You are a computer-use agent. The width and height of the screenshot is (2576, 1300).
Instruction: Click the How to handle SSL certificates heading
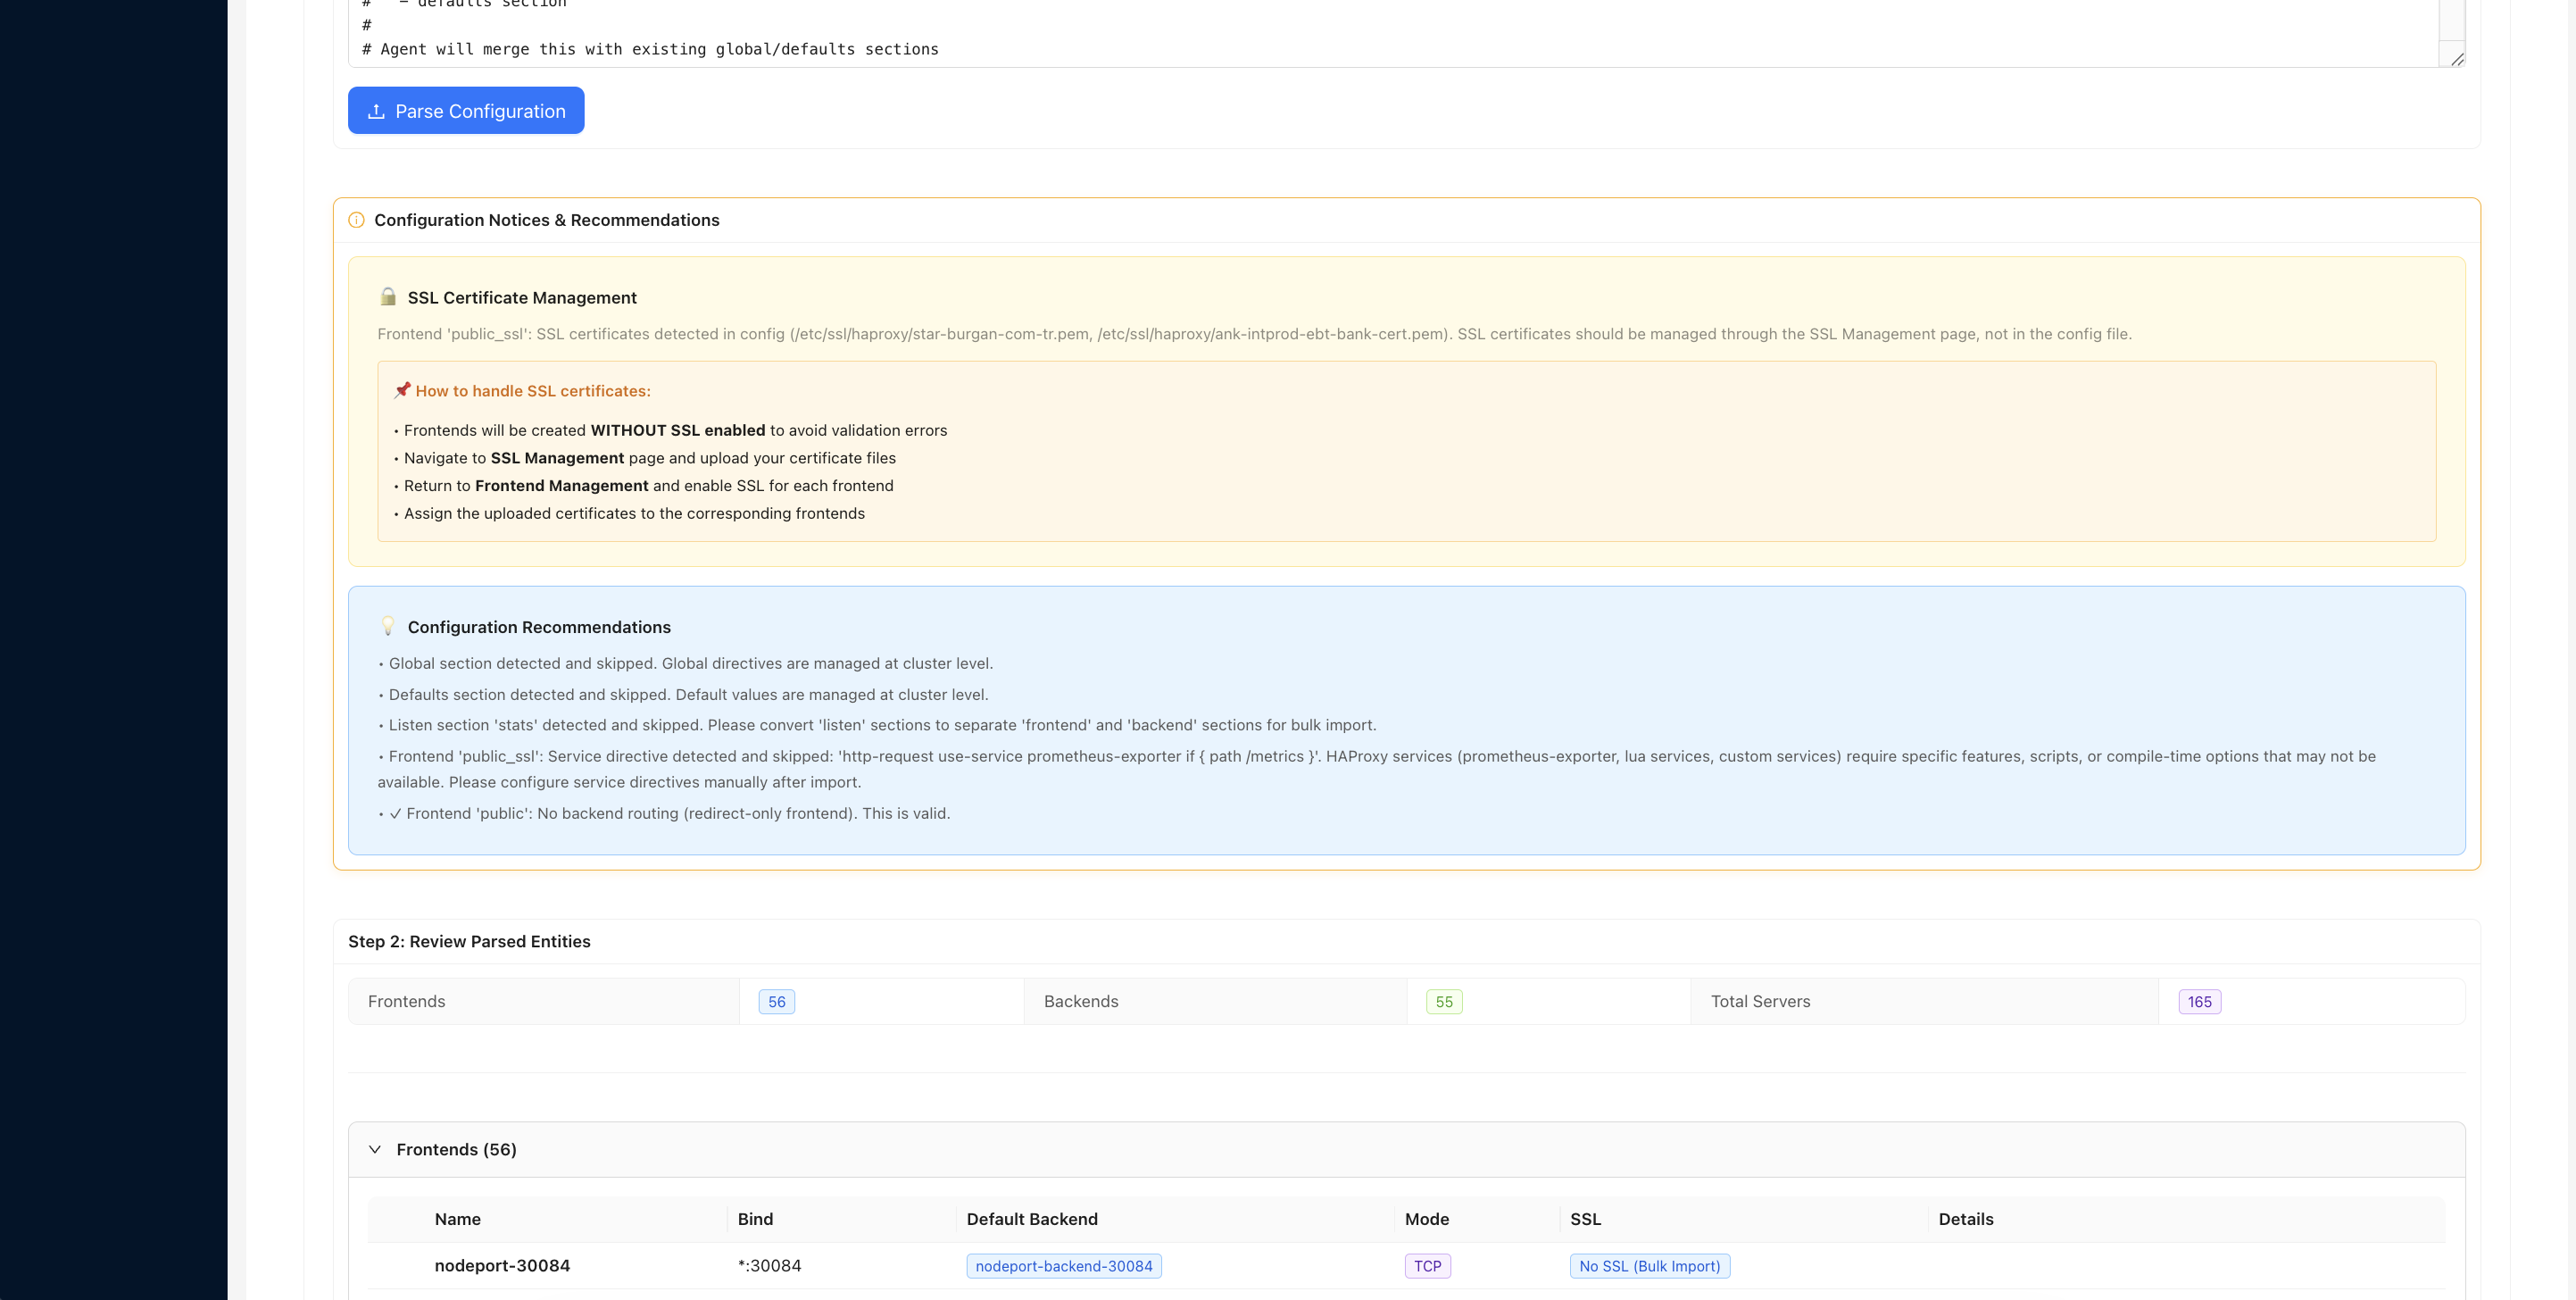(533, 390)
